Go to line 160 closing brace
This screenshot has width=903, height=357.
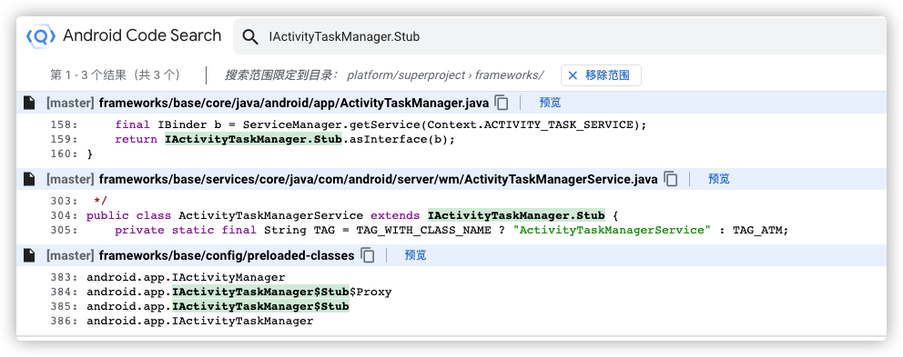[90, 154]
